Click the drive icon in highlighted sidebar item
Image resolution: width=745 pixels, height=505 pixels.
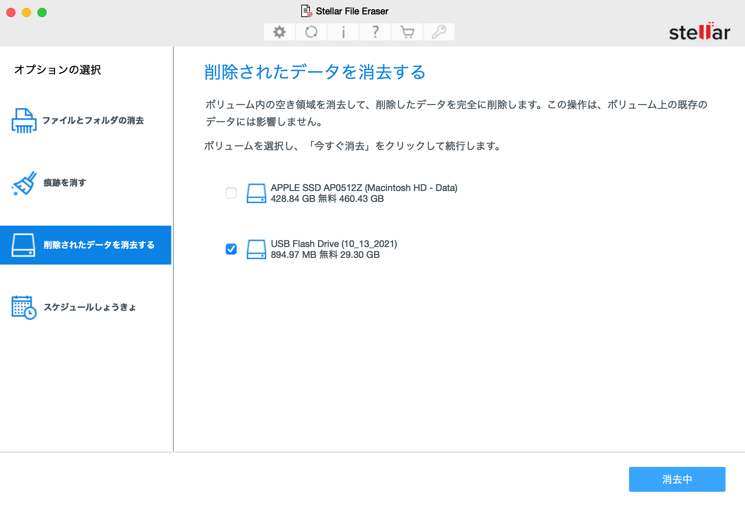[x=23, y=245]
